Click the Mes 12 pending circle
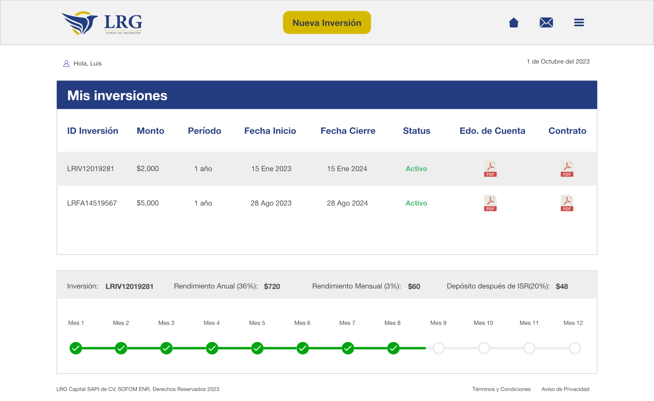The image size is (654, 401). pyautogui.click(x=574, y=348)
